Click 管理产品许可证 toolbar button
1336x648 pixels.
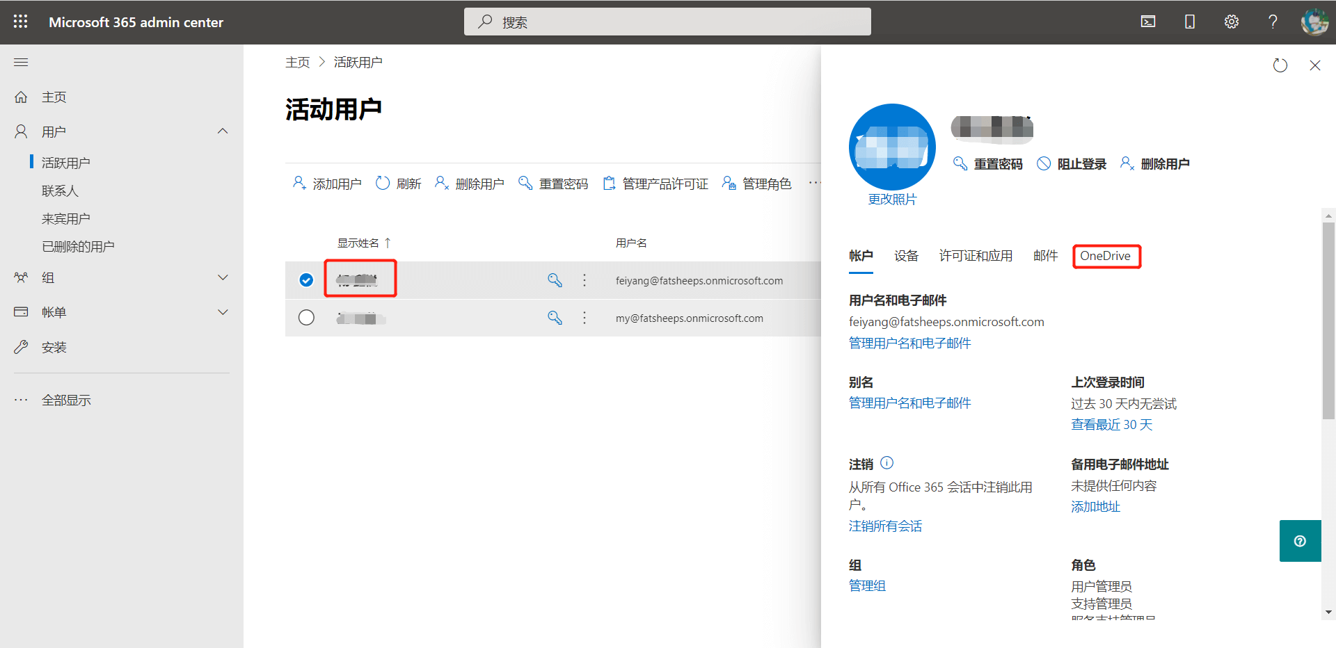(x=655, y=184)
